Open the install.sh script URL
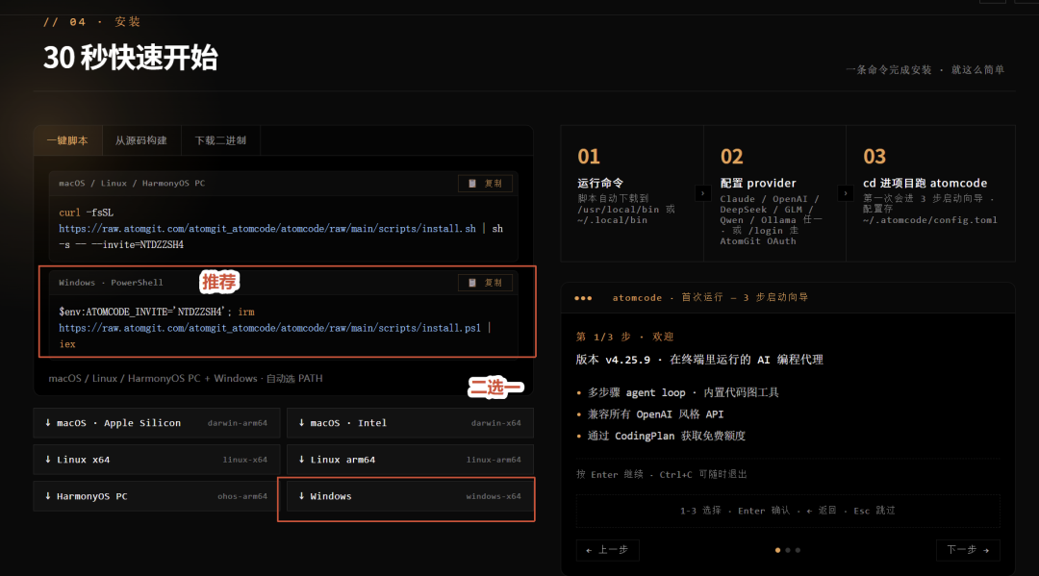This screenshot has height=576, width=1039. pyautogui.click(x=267, y=229)
